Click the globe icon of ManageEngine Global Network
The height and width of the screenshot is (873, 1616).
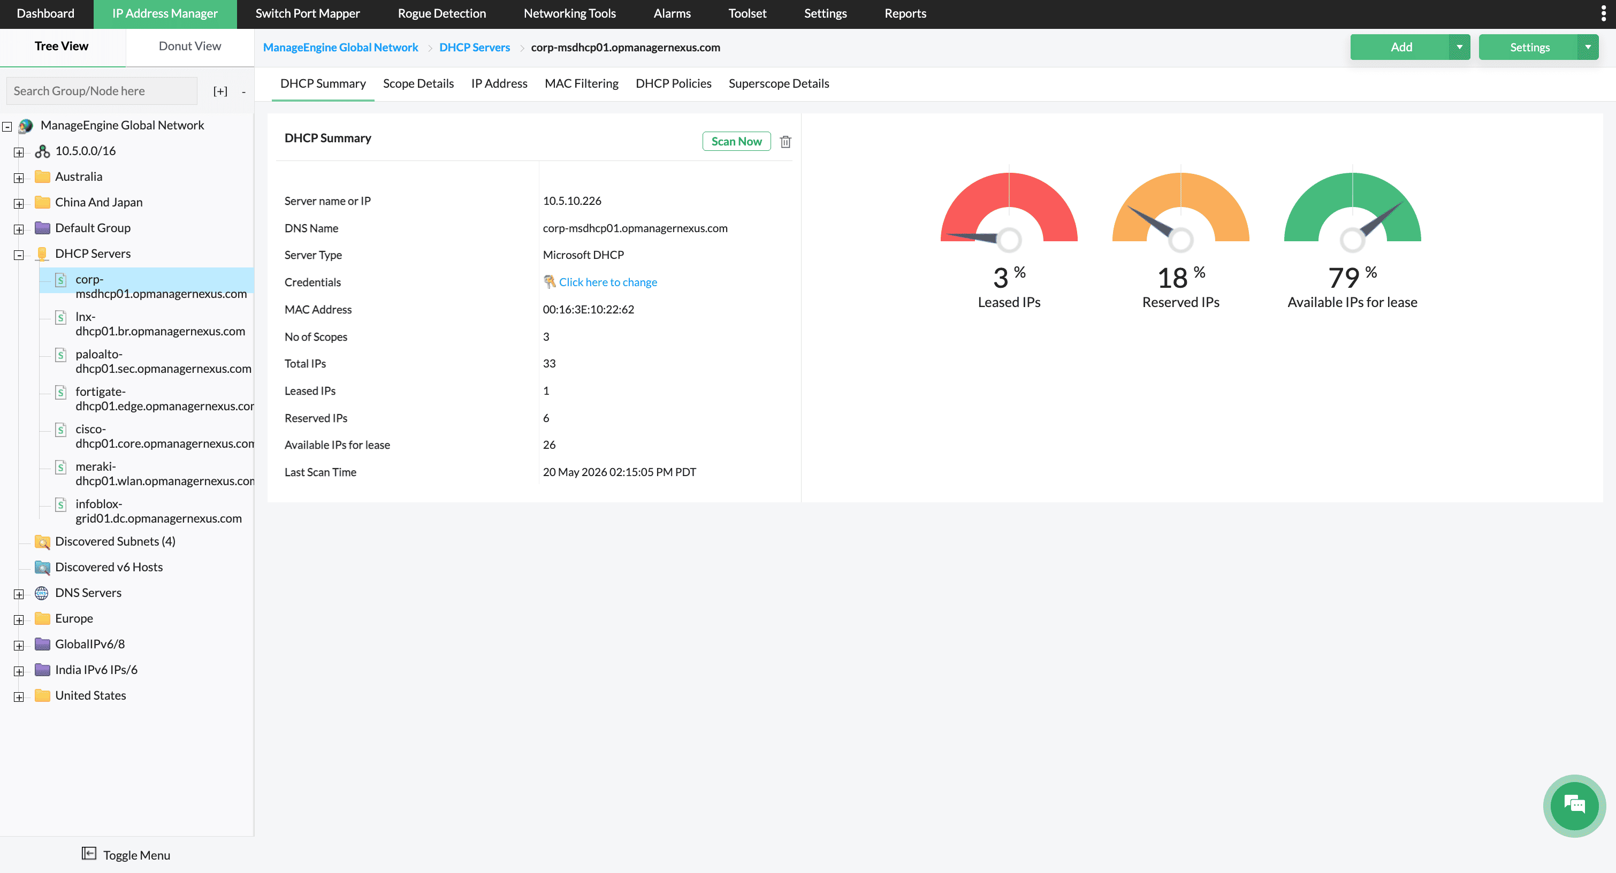pyautogui.click(x=26, y=126)
